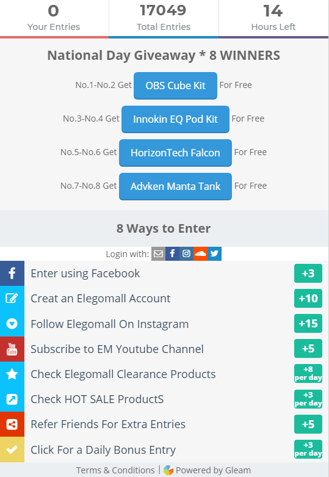Expand Follow Elegomall On Instagram entry
The image size is (329, 477).
pos(164,324)
